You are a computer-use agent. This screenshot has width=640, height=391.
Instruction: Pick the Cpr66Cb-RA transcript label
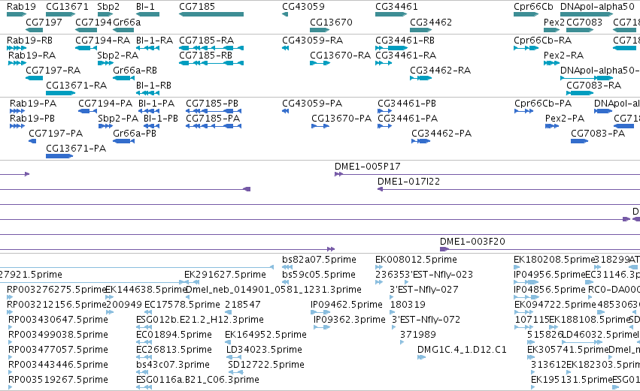pos(542,41)
